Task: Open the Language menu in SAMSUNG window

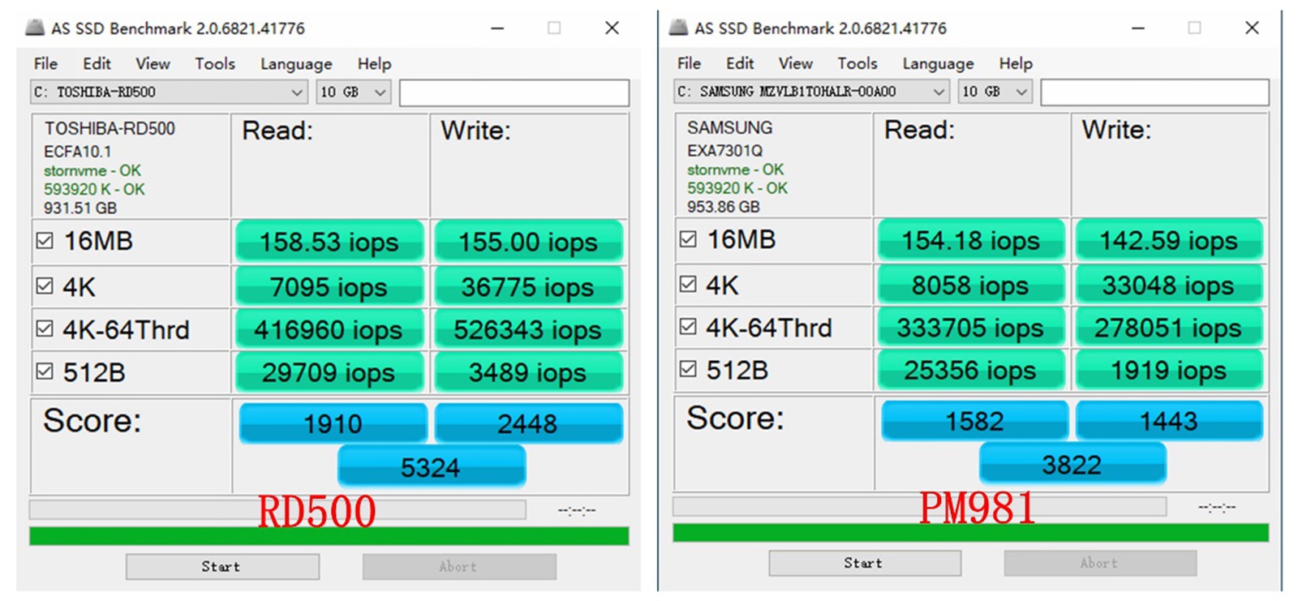Action: click(938, 63)
